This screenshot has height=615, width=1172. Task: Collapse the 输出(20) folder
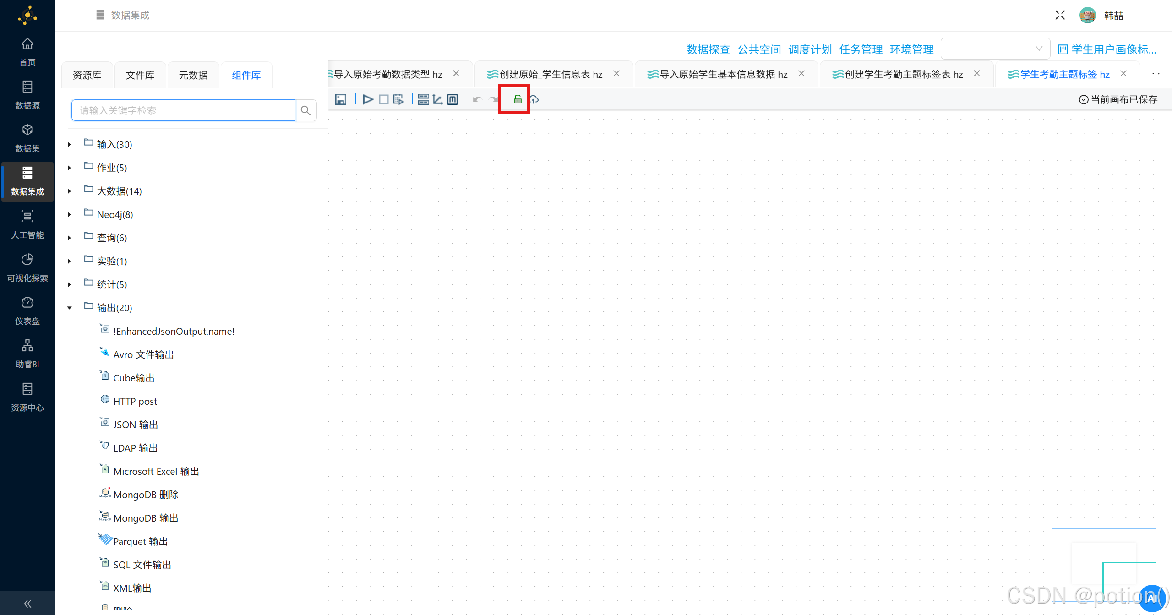(x=70, y=308)
